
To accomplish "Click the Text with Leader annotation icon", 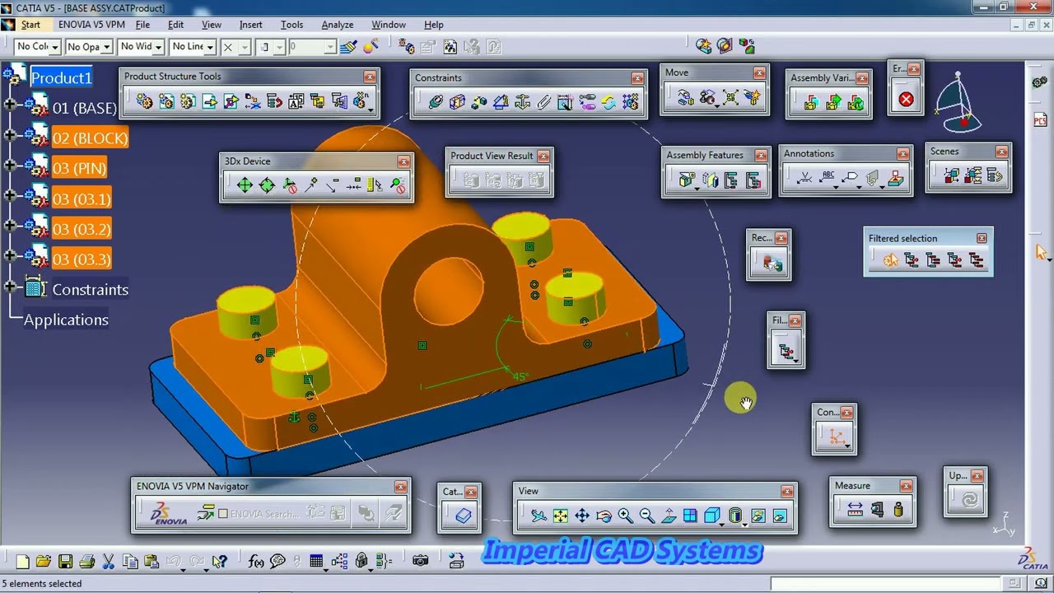I will 828,178.
